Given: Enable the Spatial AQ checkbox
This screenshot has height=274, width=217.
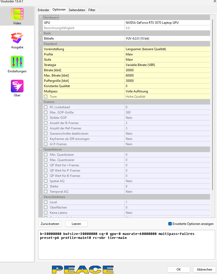Looking at the screenshot, I should [46, 181].
